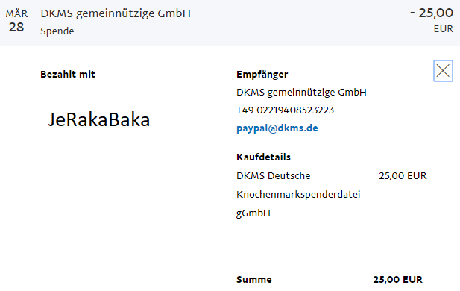This screenshot has width=460, height=291.
Task: Click the 25,00 EUR item price
Action: (403, 175)
